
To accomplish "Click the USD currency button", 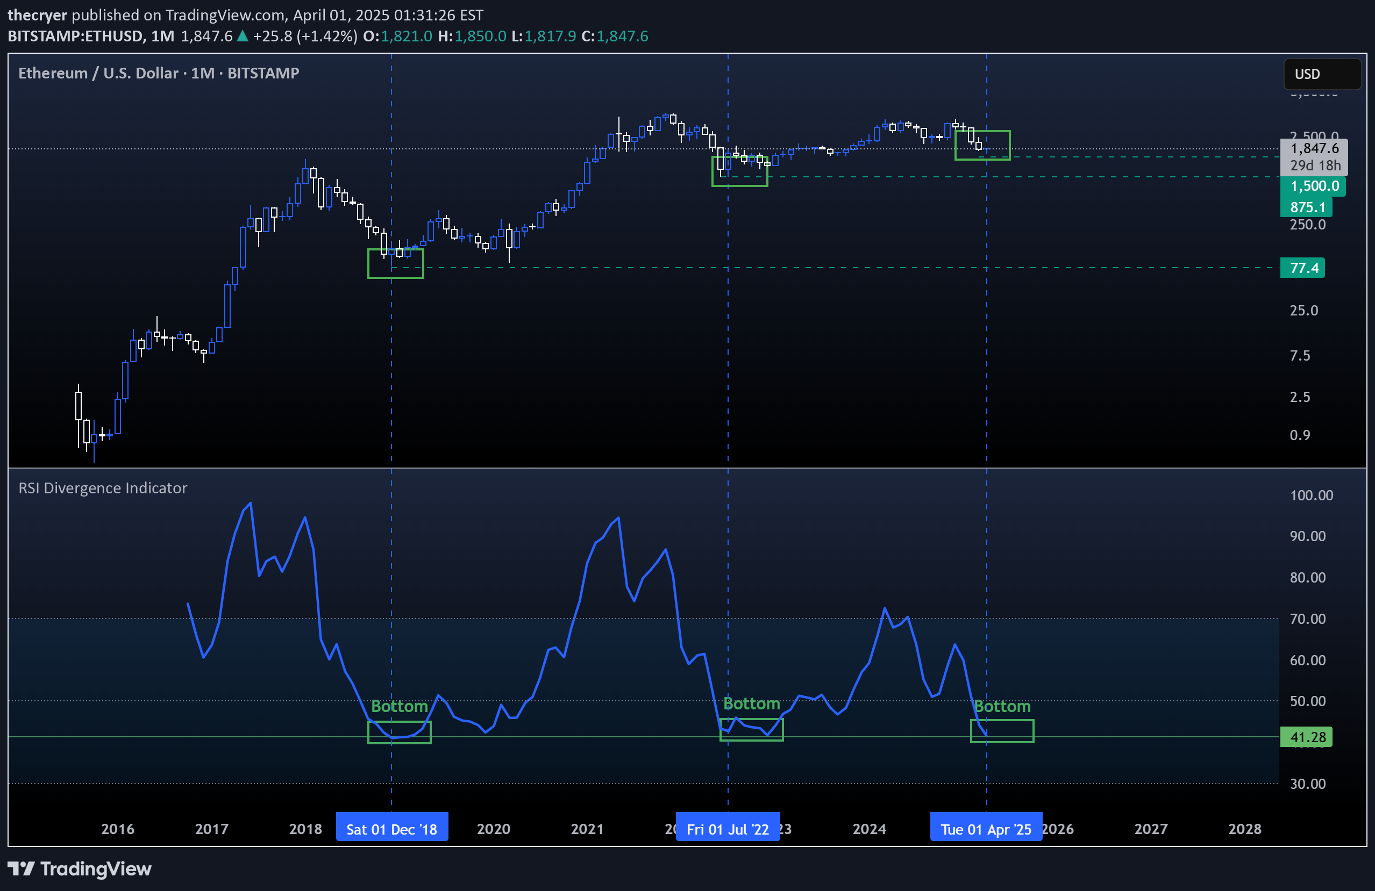I will [x=1322, y=74].
